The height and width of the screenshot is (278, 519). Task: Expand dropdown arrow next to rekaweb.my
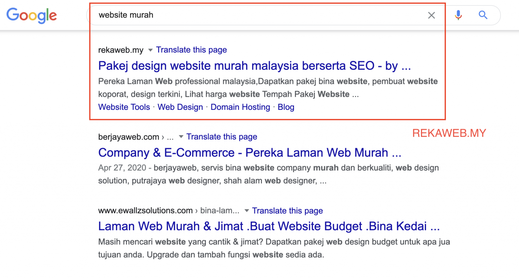150,50
